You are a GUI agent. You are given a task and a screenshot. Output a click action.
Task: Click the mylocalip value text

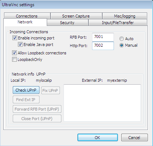pyautogui.click(x=44, y=80)
